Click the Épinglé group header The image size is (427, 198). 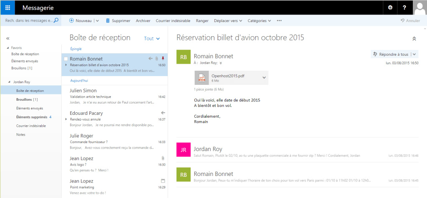(x=76, y=49)
